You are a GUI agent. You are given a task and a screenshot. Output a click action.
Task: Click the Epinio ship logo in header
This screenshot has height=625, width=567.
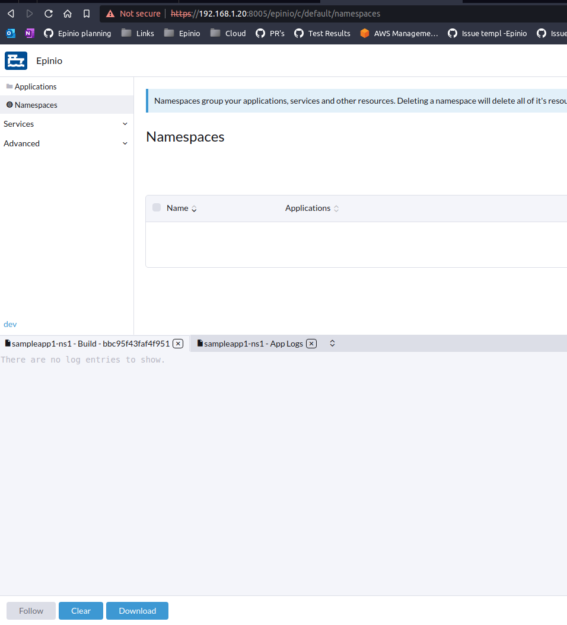click(x=15, y=60)
